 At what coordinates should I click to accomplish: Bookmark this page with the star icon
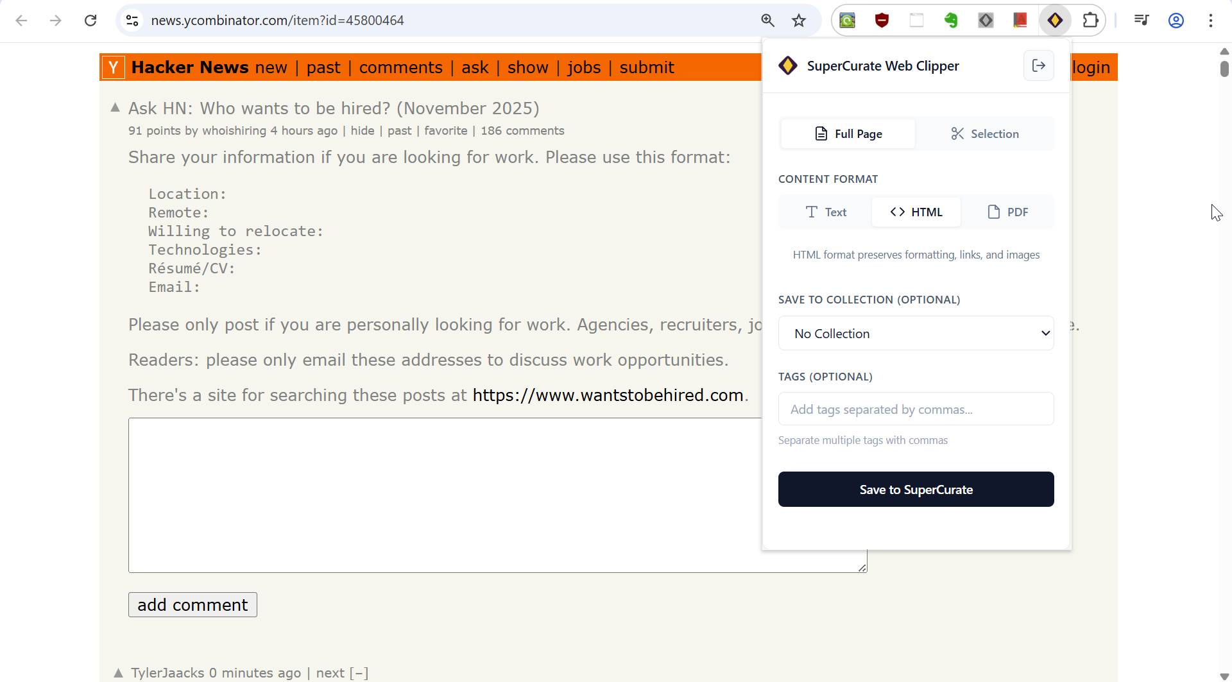[x=799, y=21]
